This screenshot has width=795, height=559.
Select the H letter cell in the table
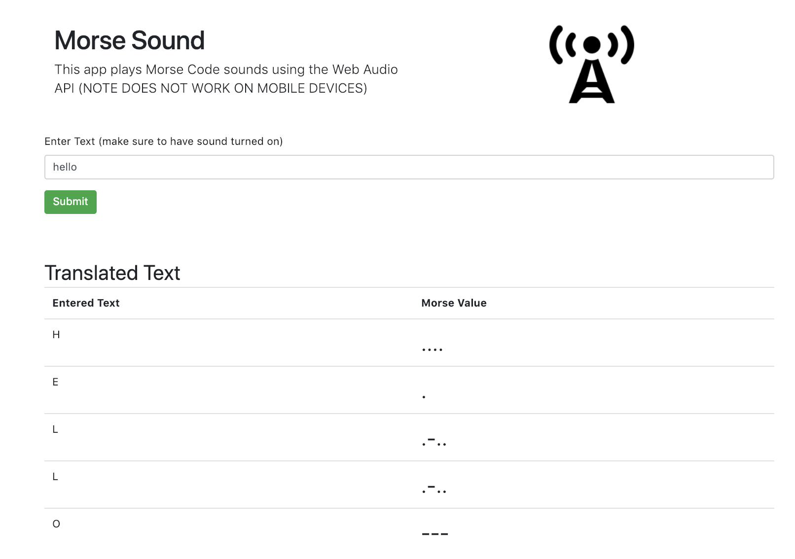[56, 335]
